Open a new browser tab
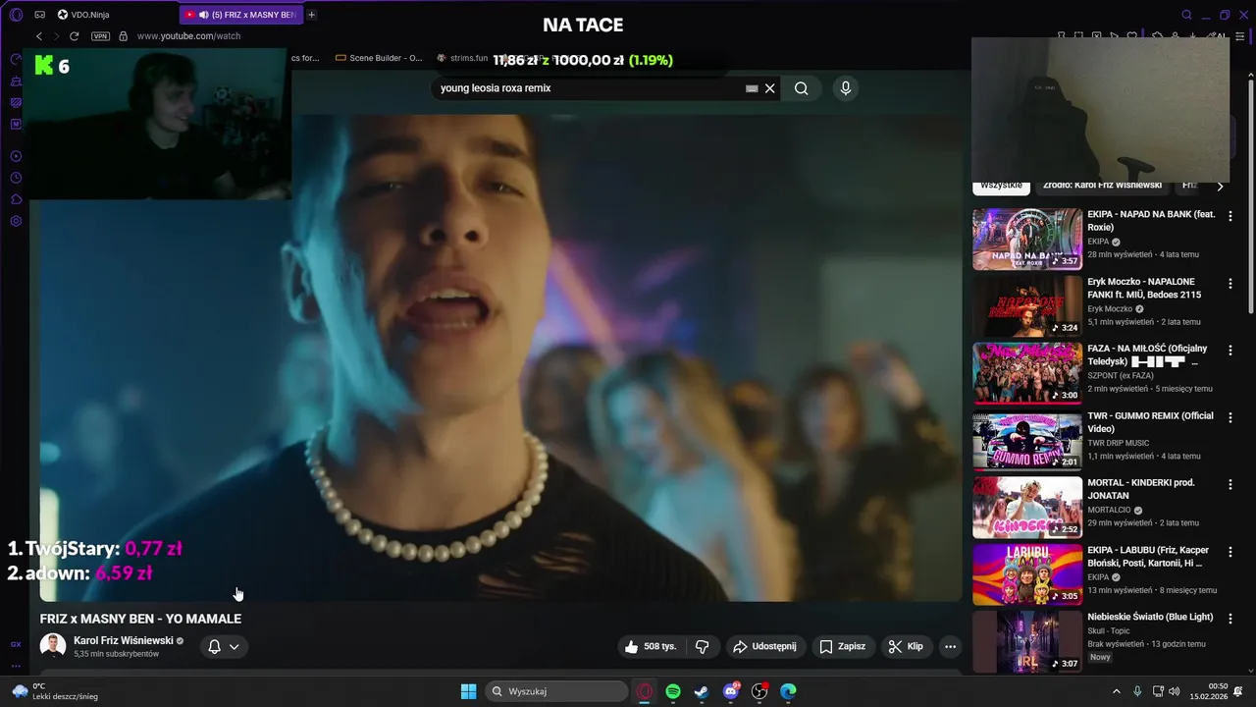 click(x=312, y=15)
